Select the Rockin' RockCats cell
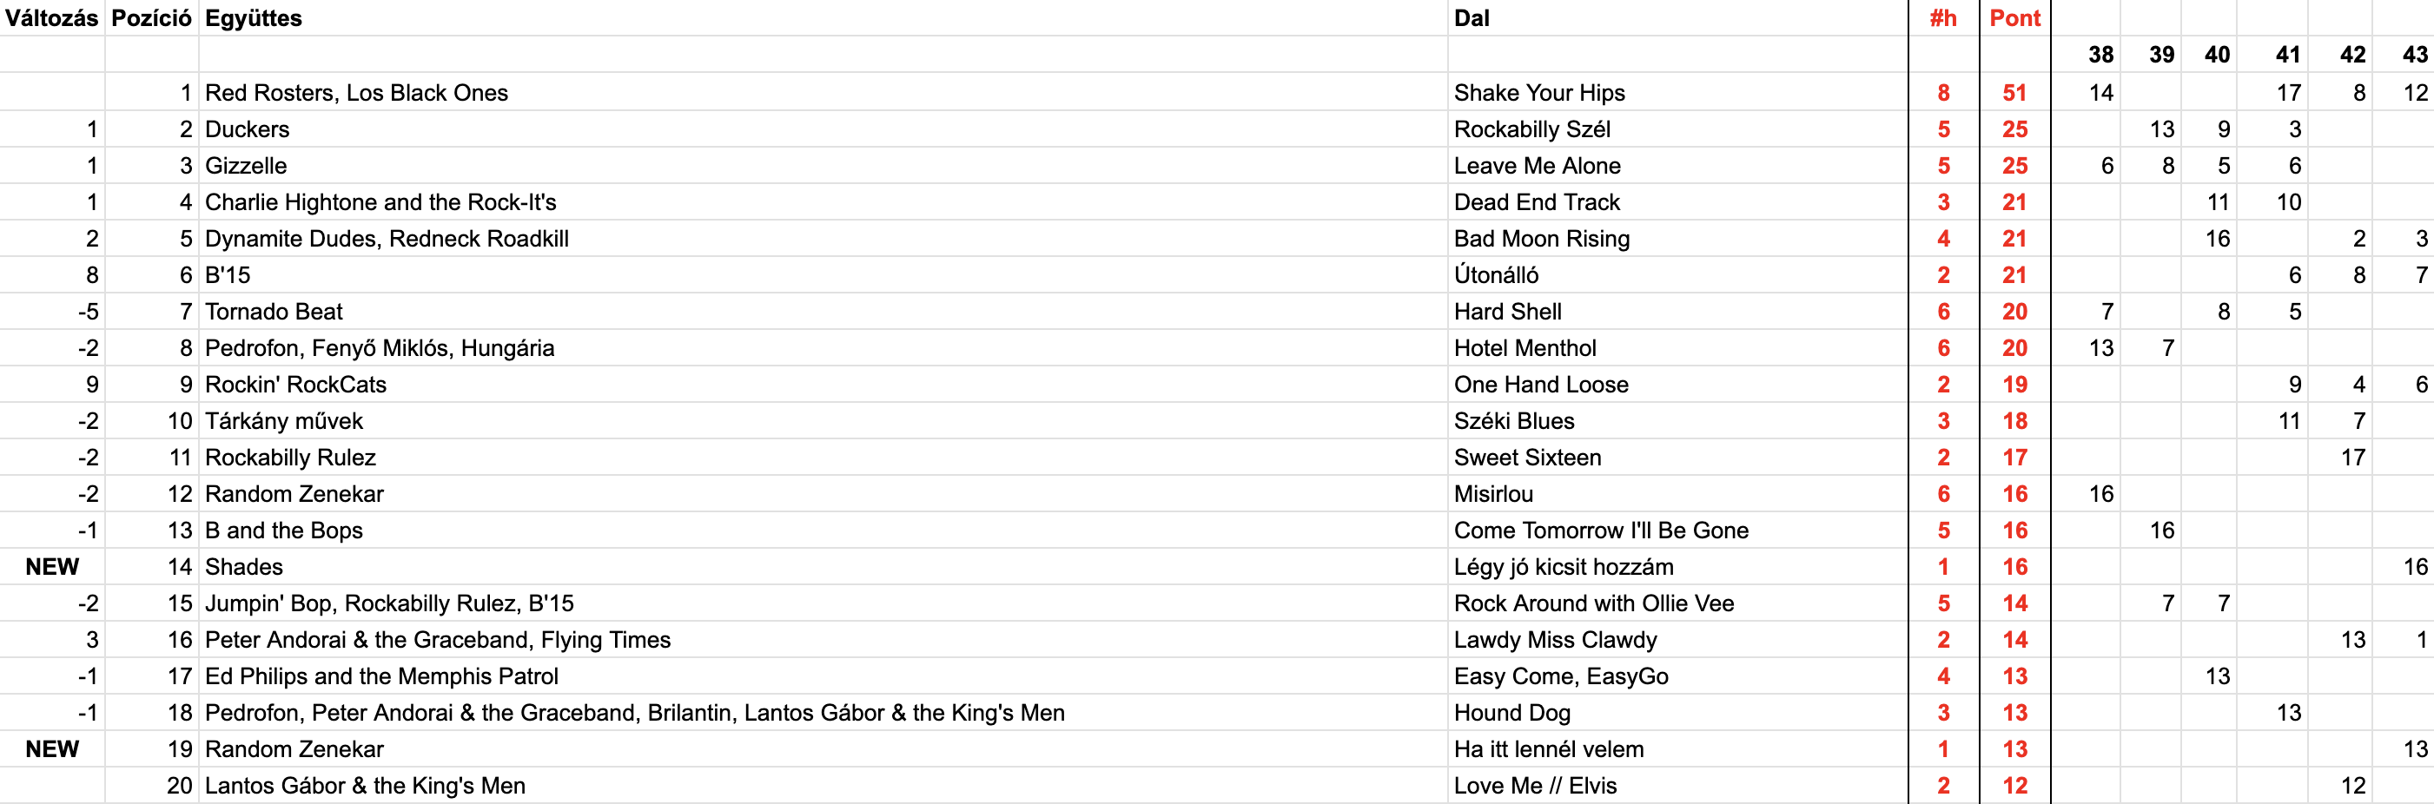Image resolution: width=2434 pixels, height=804 pixels. click(x=295, y=385)
